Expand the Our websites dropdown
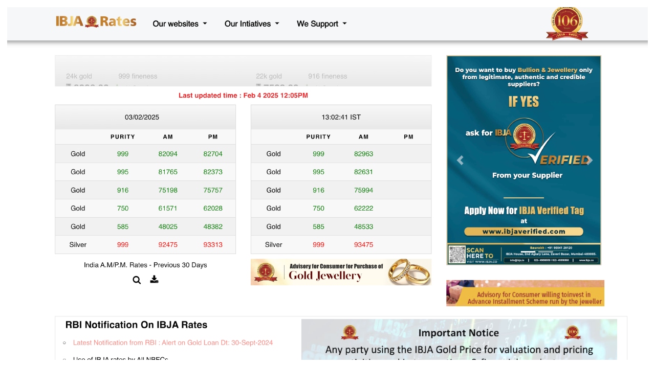 (180, 24)
